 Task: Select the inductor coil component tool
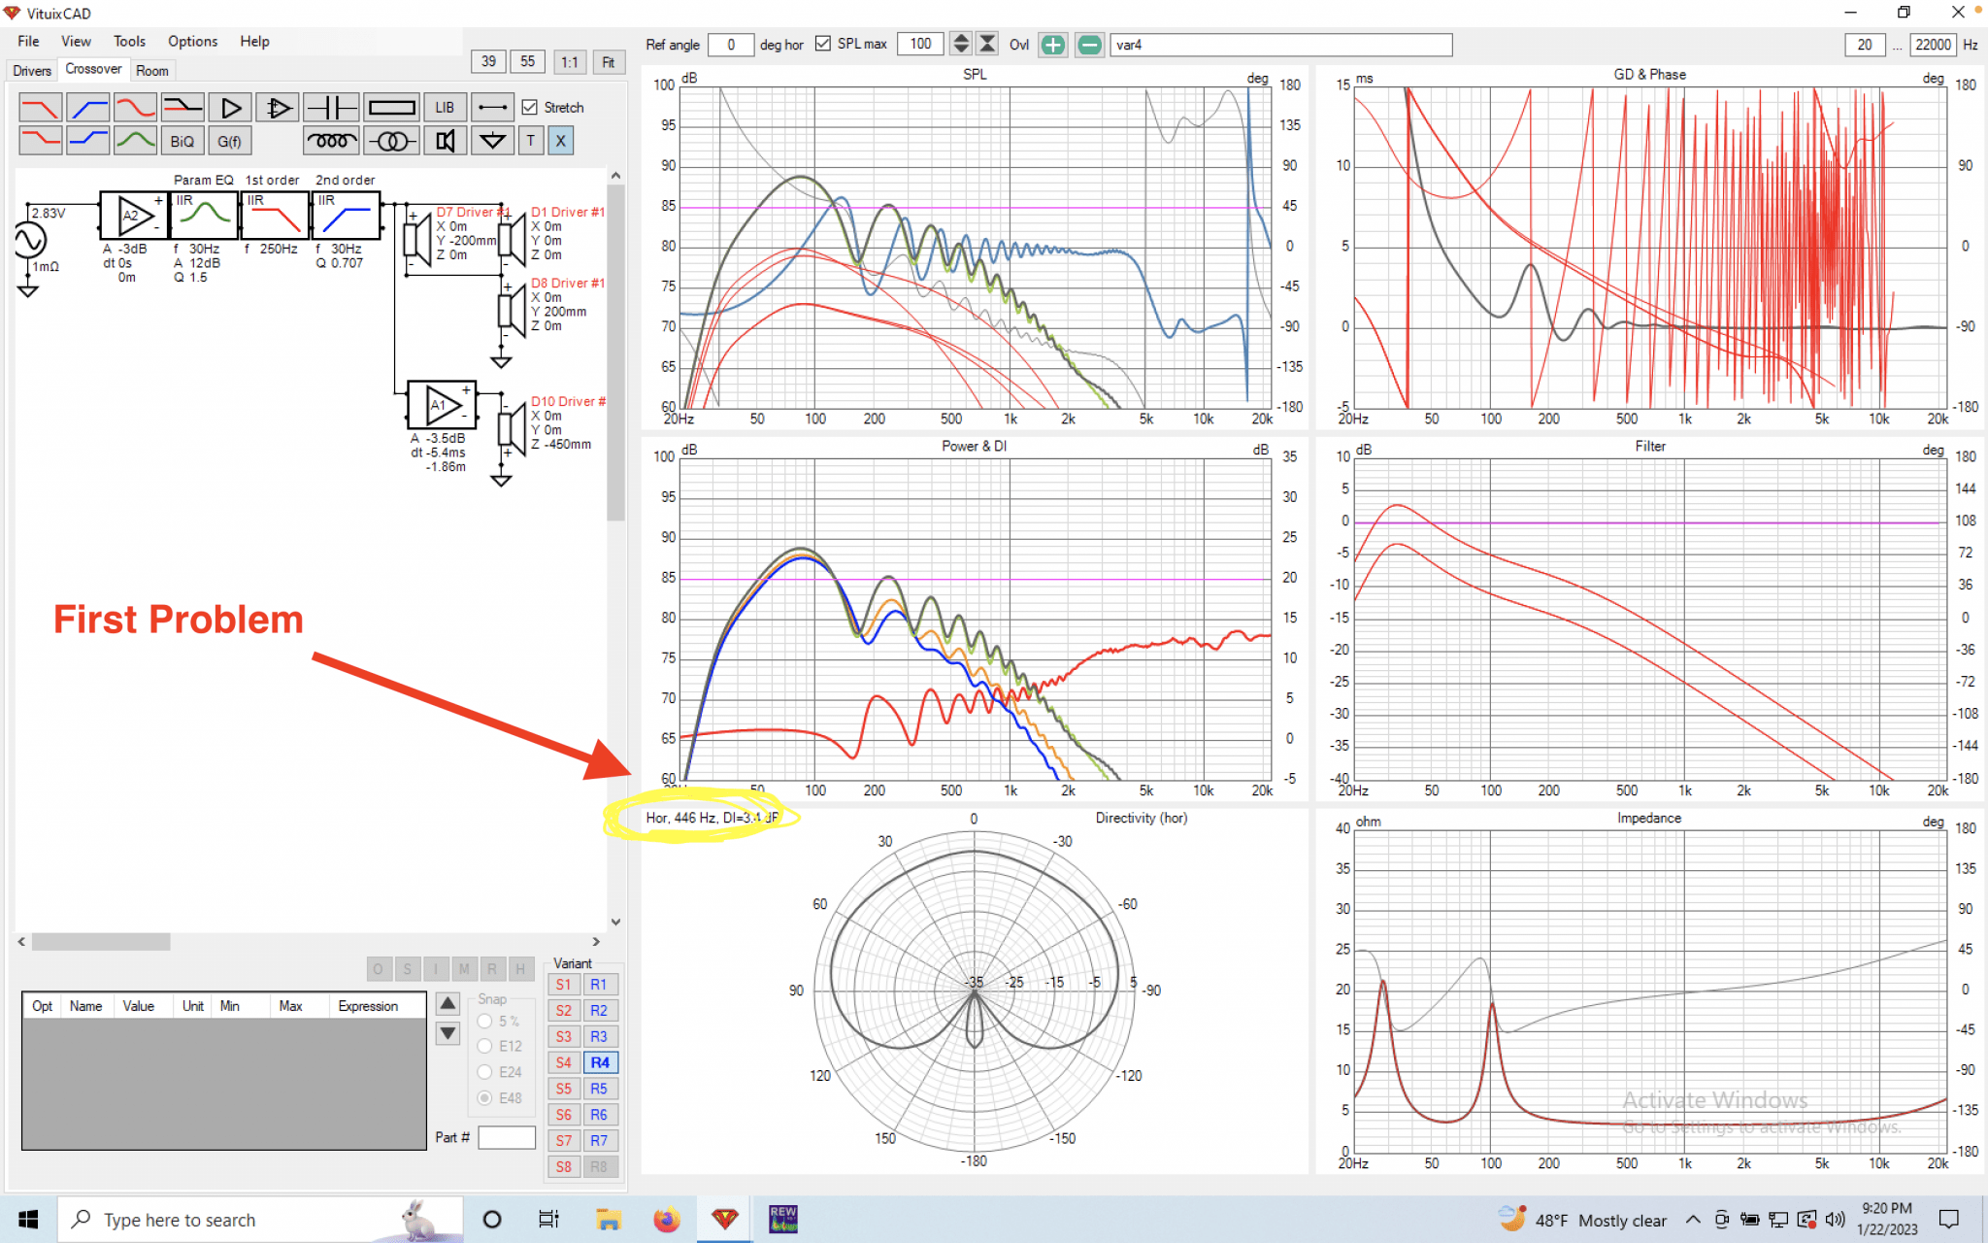331,141
